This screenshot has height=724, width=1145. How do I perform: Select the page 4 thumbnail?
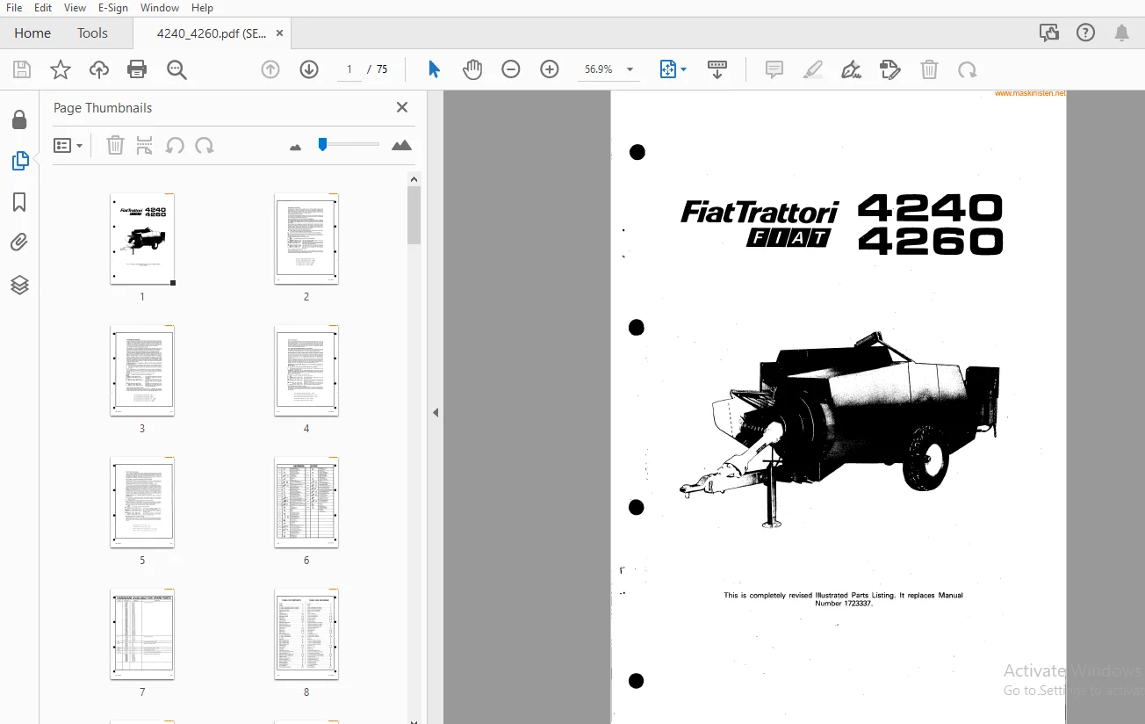[306, 371]
